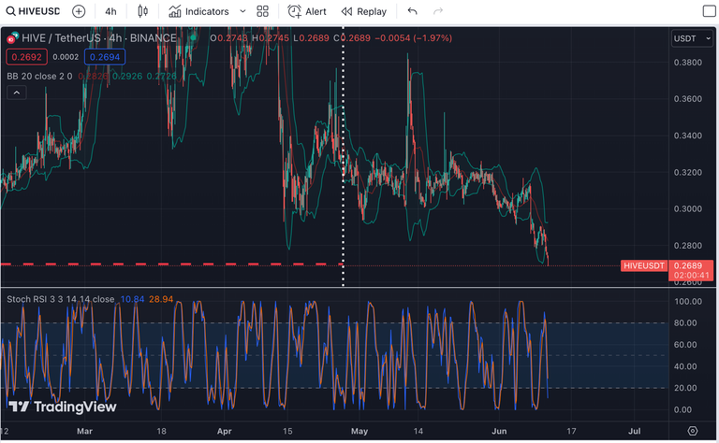
Task: Click the 0.3000 price scale label
Action: [x=687, y=209]
